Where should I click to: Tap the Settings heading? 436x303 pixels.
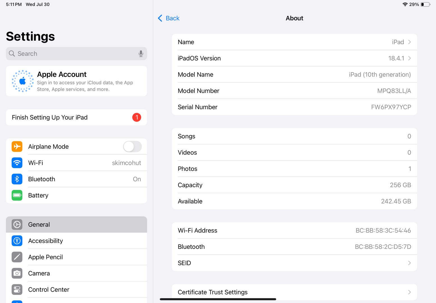click(30, 36)
